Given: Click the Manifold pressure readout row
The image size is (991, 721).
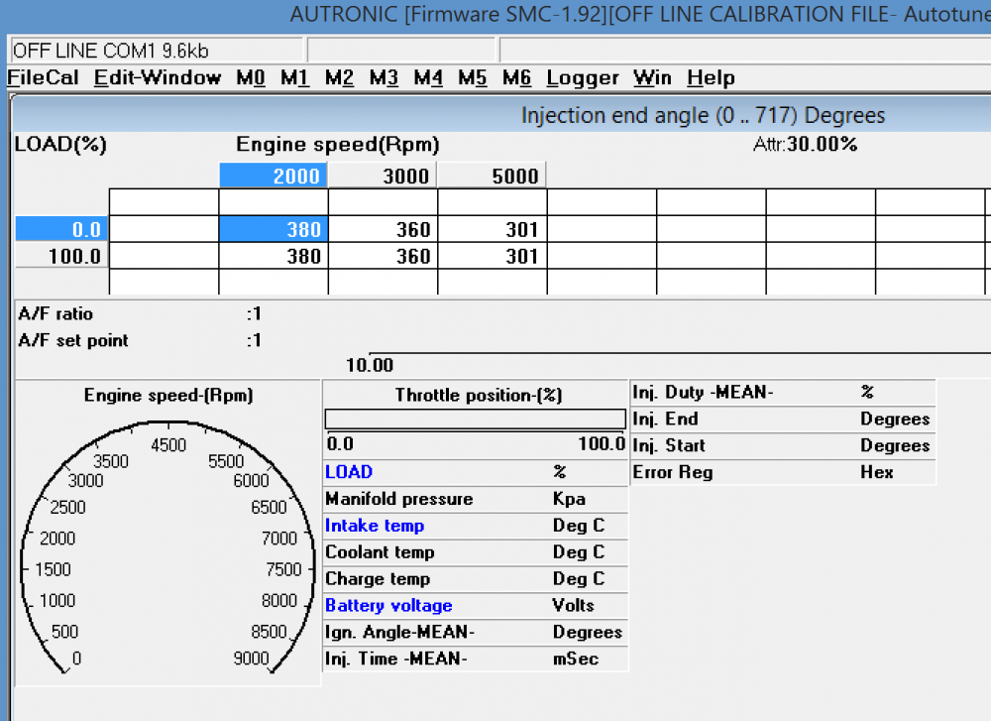Looking at the screenshot, I should click(x=476, y=499).
